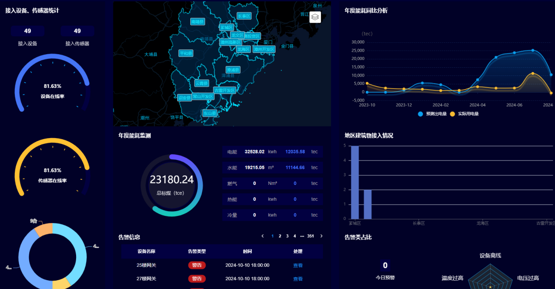
Task: Select 东山县 map marker
Action: (209, 113)
